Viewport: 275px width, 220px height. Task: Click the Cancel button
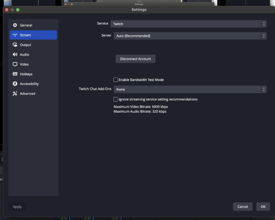pyautogui.click(x=243, y=206)
